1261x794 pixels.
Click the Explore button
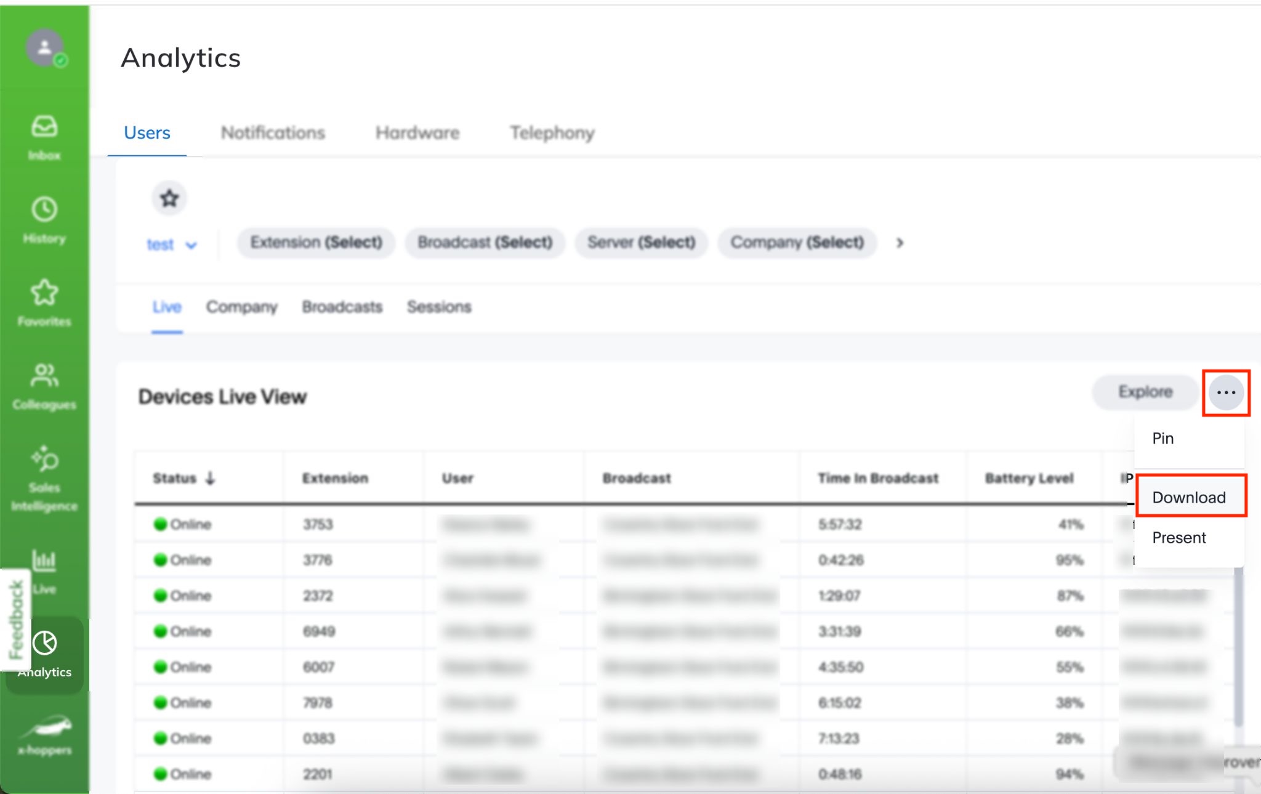[1145, 392]
